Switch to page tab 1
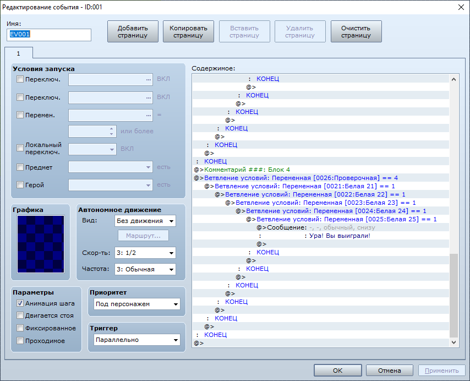The height and width of the screenshot is (381, 470). click(x=19, y=53)
